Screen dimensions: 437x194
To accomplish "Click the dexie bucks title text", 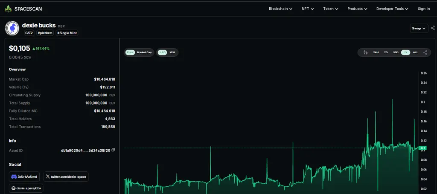I will (39, 26).
